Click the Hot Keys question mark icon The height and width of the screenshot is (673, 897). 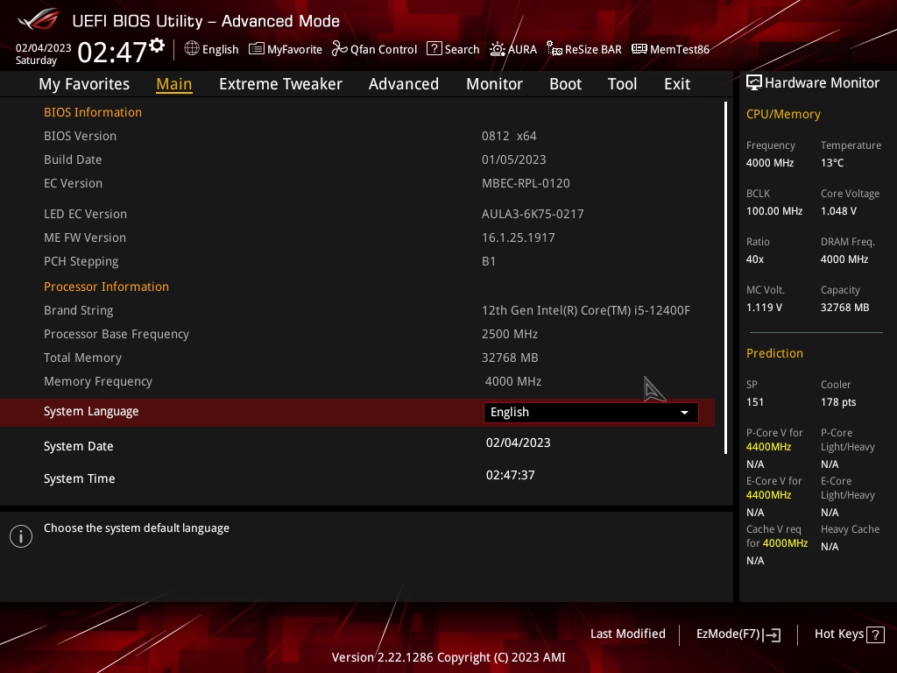876,634
